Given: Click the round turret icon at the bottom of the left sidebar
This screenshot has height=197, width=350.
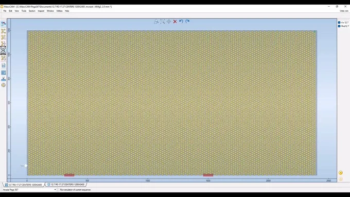Looking at the screenshot, I should coord(4,85).
